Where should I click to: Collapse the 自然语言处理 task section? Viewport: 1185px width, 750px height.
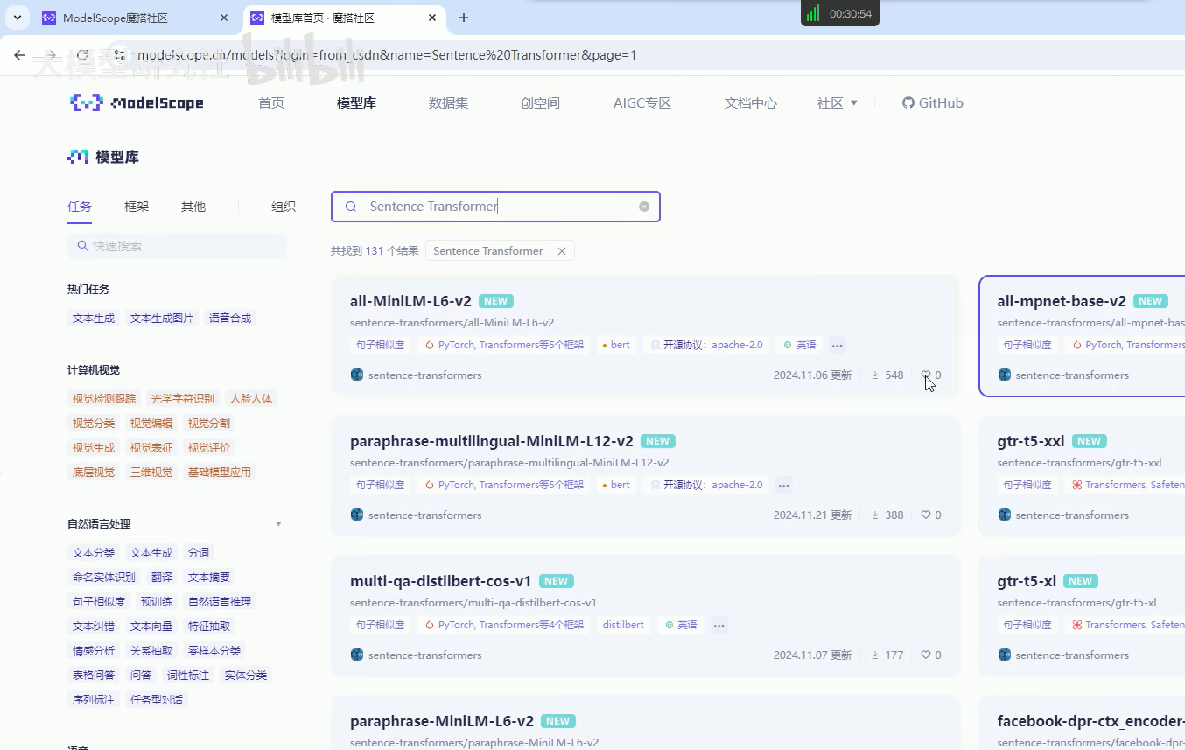click(278, 524)
